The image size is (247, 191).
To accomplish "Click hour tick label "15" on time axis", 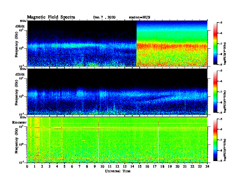I will (x=140, y=167).
